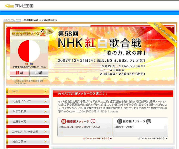
Task: Click the arrow icon beside ZARDスペシャル企画
Action: (46, 132)
